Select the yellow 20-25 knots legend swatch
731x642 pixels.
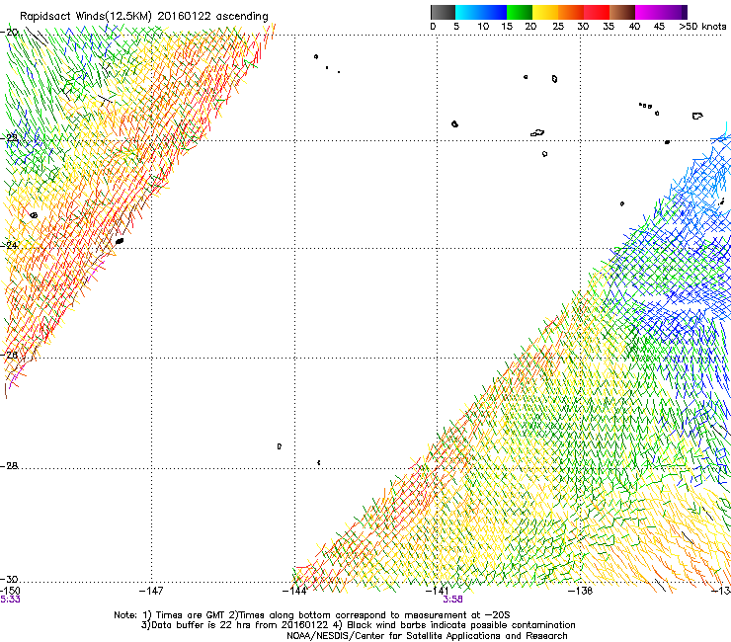click(x=545, y=12)
